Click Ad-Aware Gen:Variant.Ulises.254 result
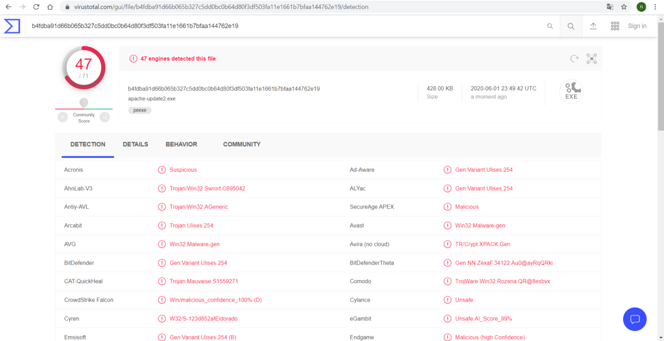The image size is (664, 341). (484, 170)
